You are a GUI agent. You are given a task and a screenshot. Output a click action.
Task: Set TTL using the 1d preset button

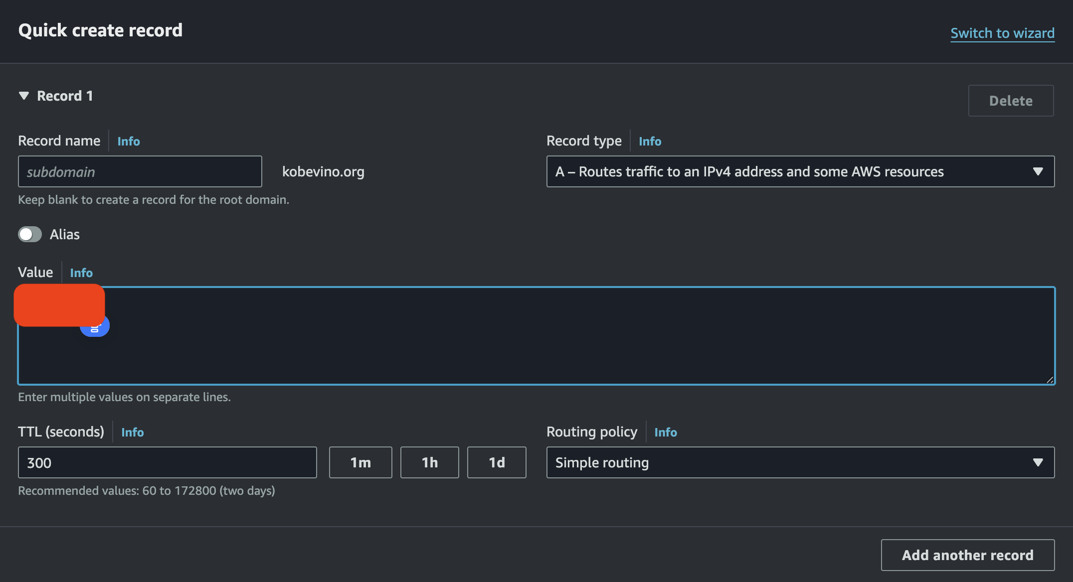point(496,462)
